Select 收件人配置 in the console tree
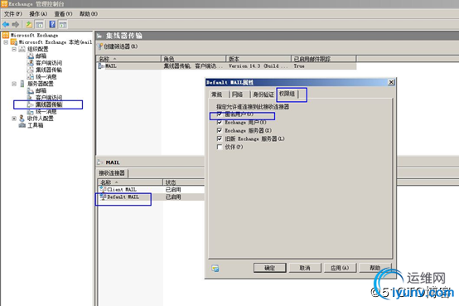The image size is (459, 306). [41, 119]
